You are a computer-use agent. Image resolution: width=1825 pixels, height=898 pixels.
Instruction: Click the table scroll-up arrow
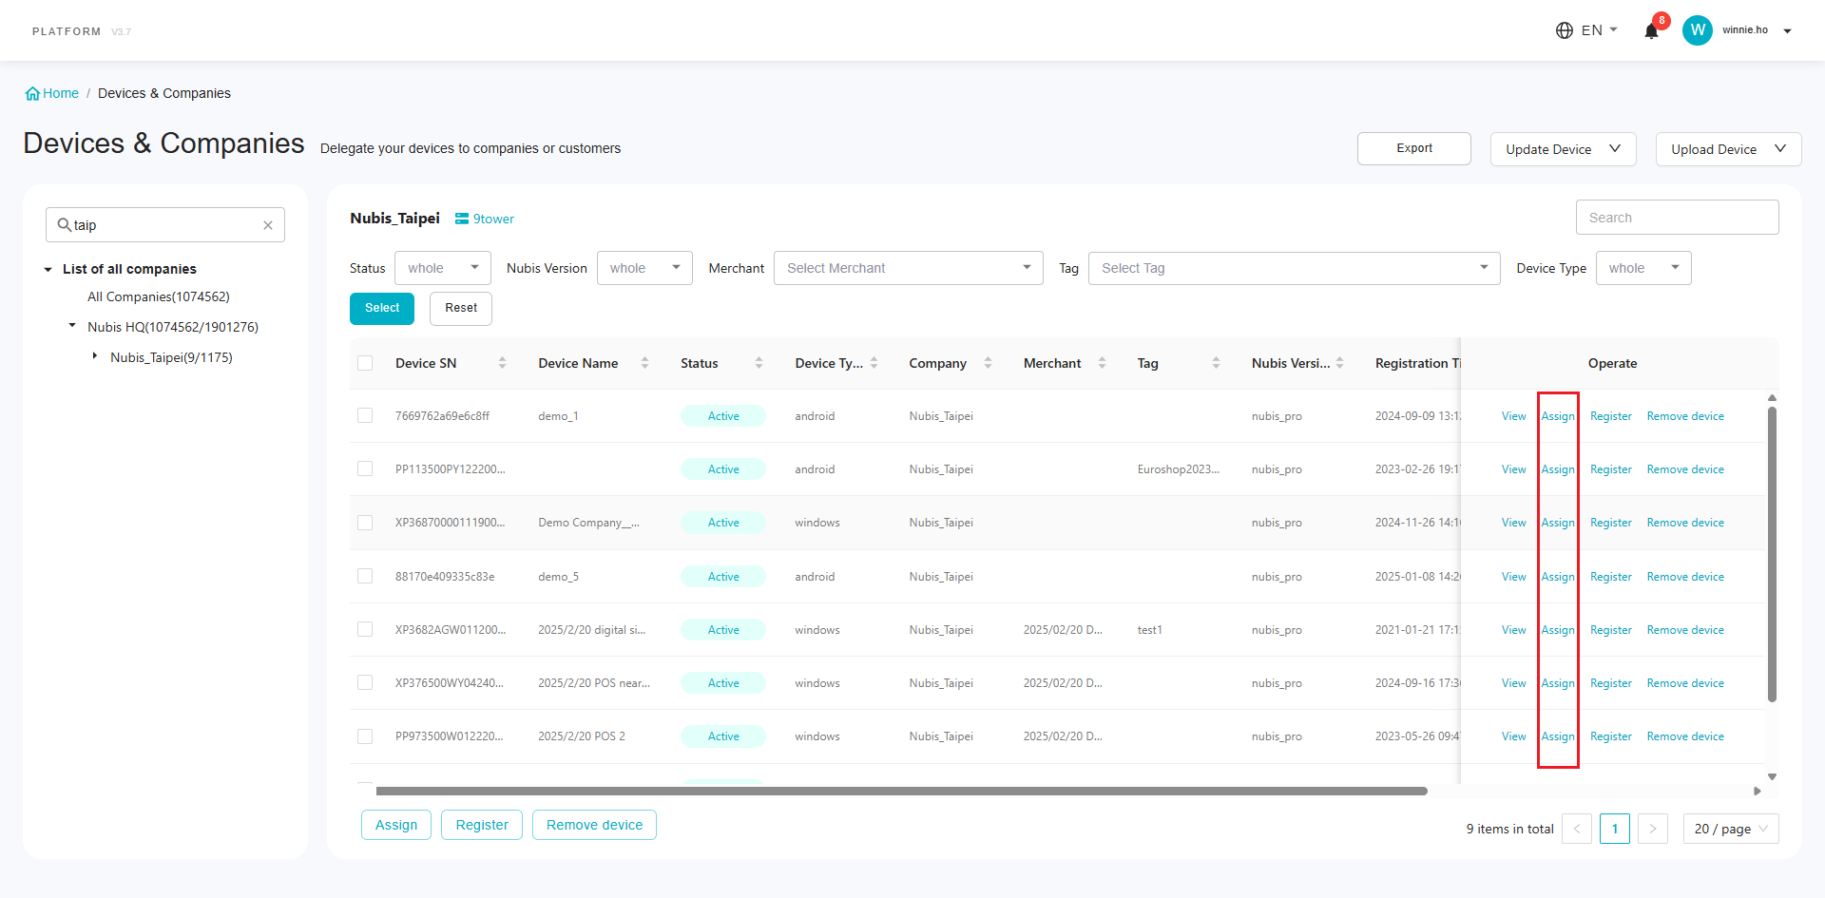tap(1772, 398)
